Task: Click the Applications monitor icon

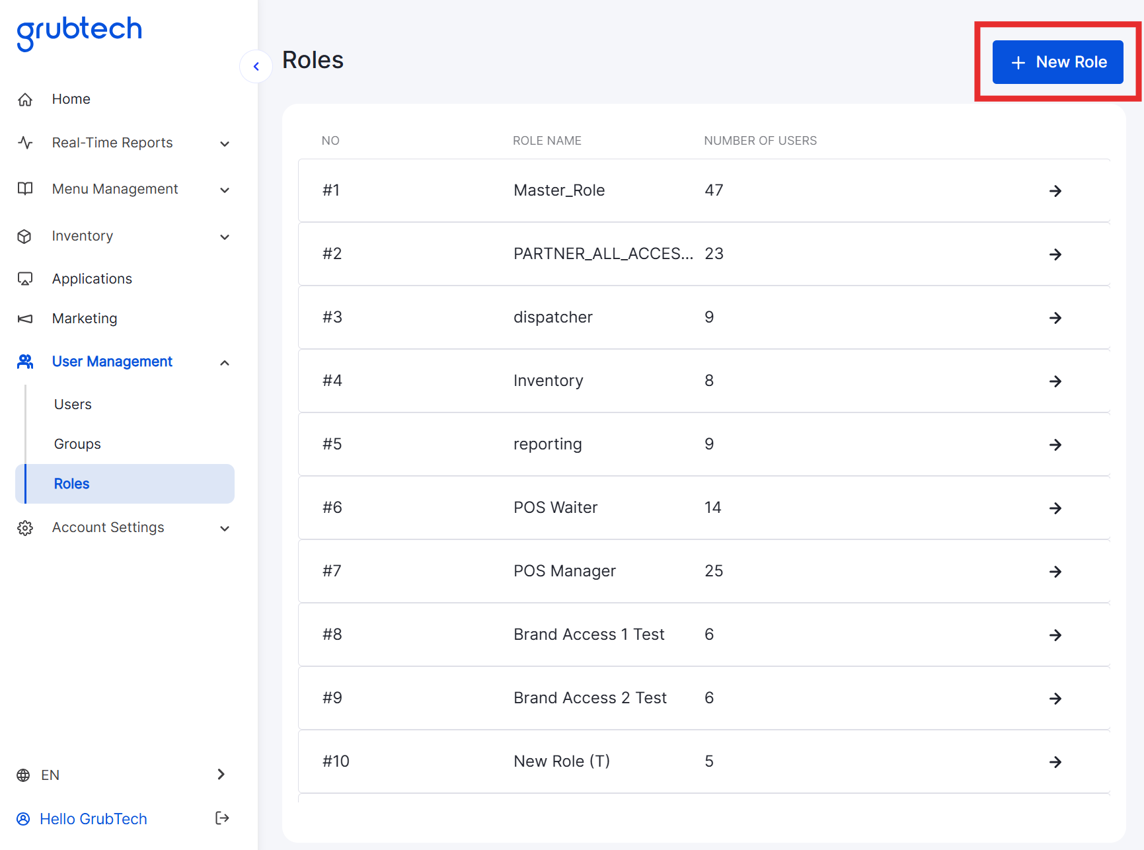Action: coord(25,279)
